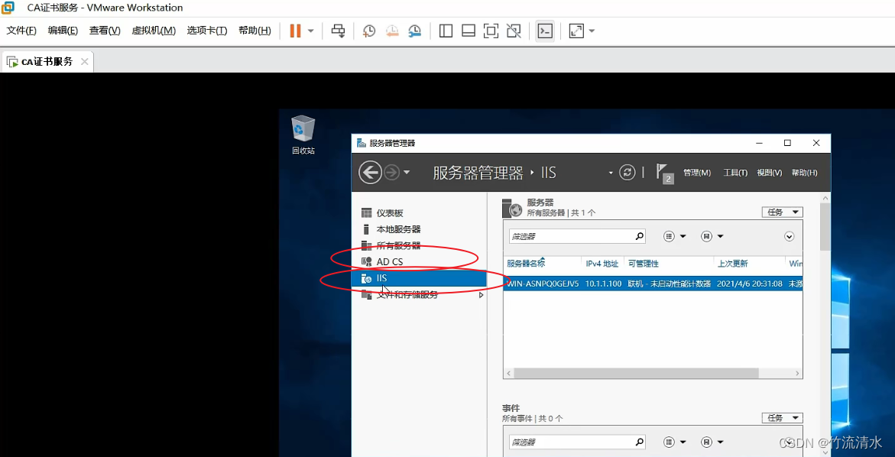The width and height of the screenshot is (895, 457).
Task: Open the snapshot manager wrench icon
Action: [x=415, y=31]
